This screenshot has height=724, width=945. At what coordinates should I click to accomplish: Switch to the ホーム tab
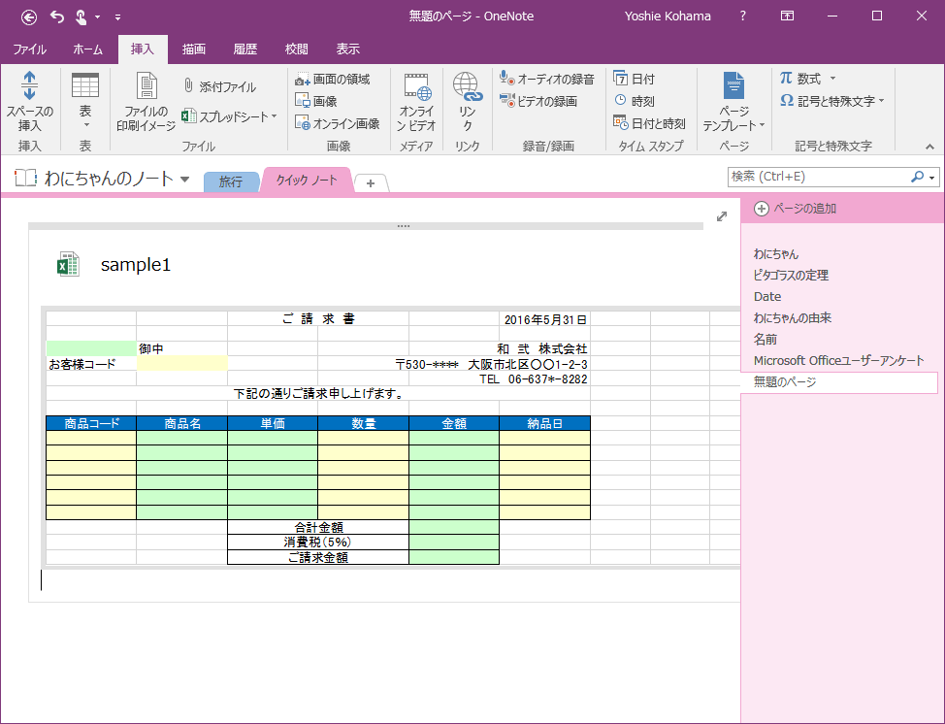tap(88, 49)
